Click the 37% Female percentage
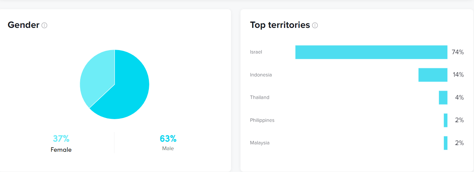474x172 pixels. (61, 139)
